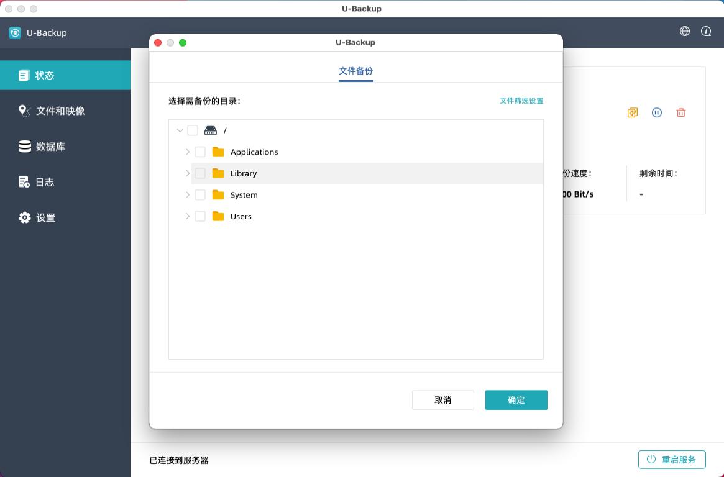Open the 文件和映像 sidebar menu
The image size is (724, 477).
tap(60, 111)
